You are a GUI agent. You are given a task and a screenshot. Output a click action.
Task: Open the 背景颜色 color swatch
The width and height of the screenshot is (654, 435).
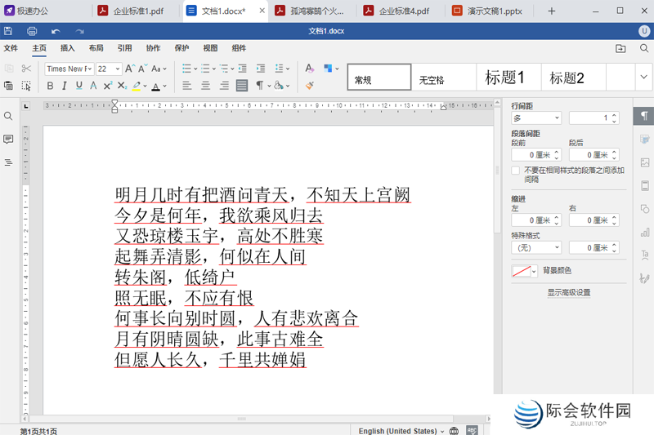pos(524,271)
